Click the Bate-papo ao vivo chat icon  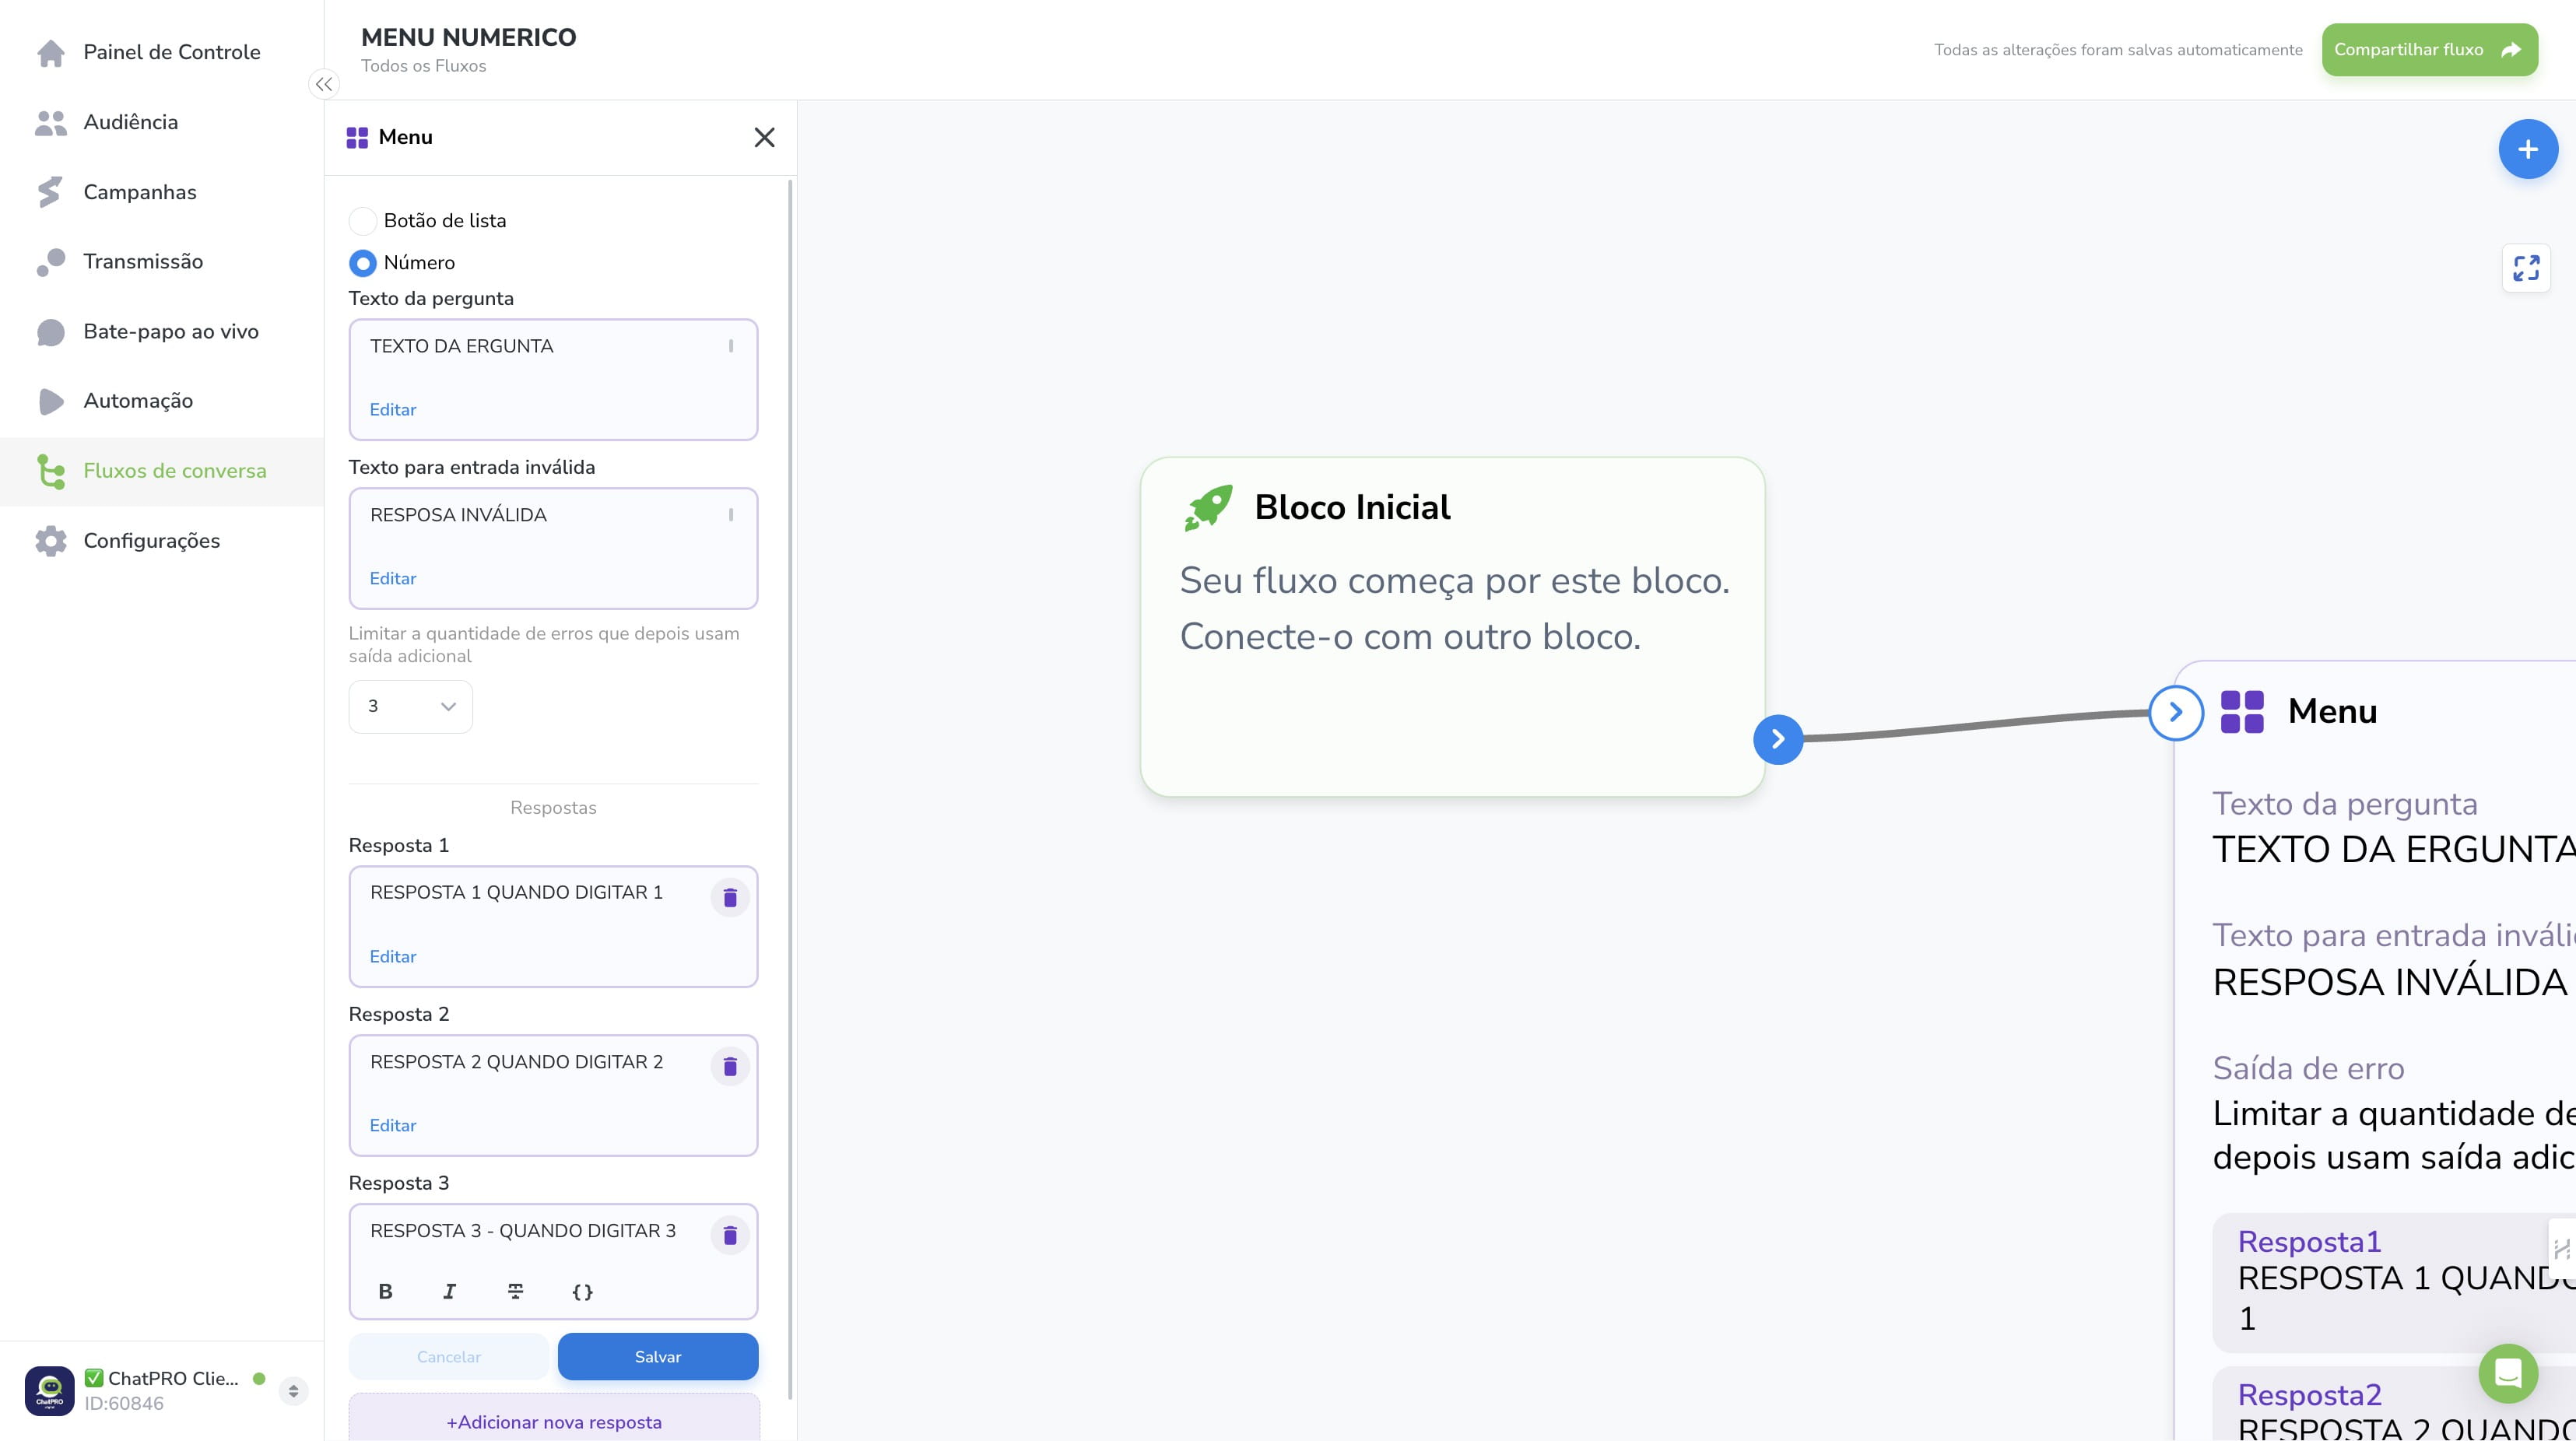pyautogui.click(x=51, y=332)
